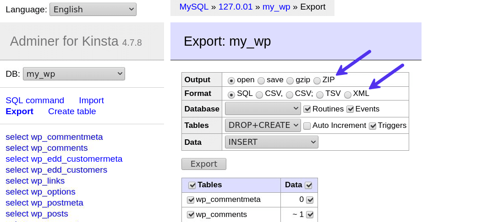The width and height of the screenshot is (504, 222).
Task: Go to my_wp in the breadcrumb
Action: click(x=276, y=7)
